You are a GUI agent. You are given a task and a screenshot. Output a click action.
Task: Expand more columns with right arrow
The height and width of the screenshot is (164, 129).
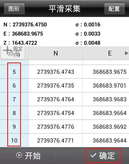point(126,53)
